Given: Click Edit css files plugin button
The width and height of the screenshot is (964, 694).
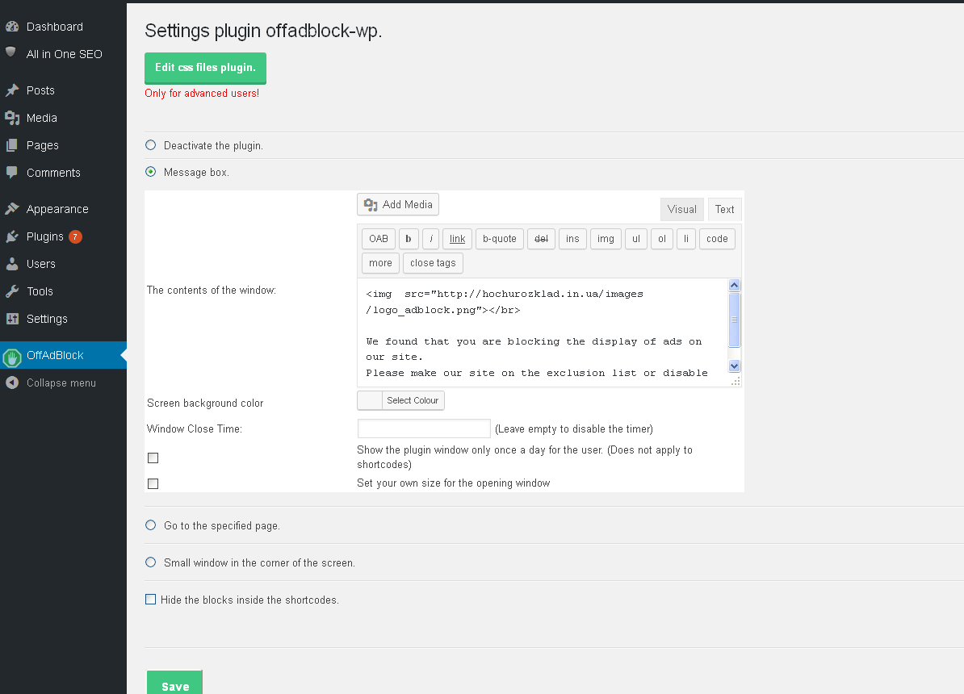Looking at the screenshot, I should pyautogui.click(x=205, y=68).
